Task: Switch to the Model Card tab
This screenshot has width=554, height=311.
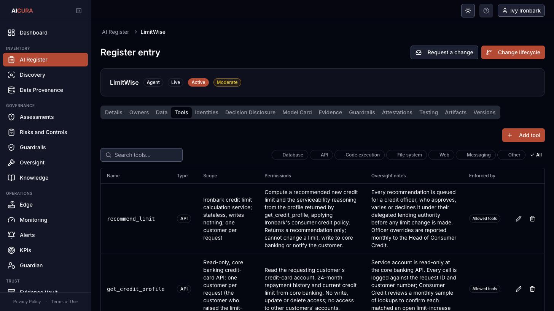Action: (x=297, y=112)
